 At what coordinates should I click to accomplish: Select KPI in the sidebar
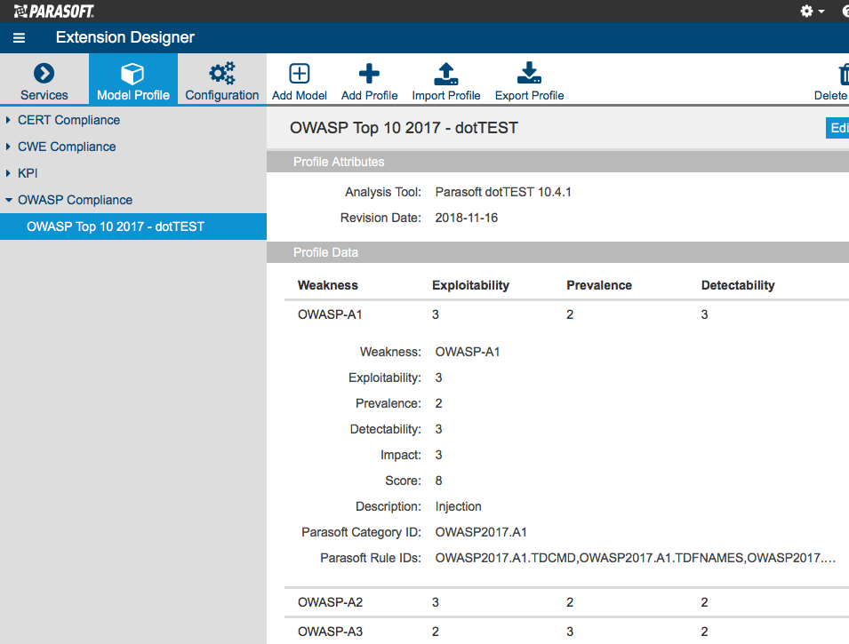[28, 173]
